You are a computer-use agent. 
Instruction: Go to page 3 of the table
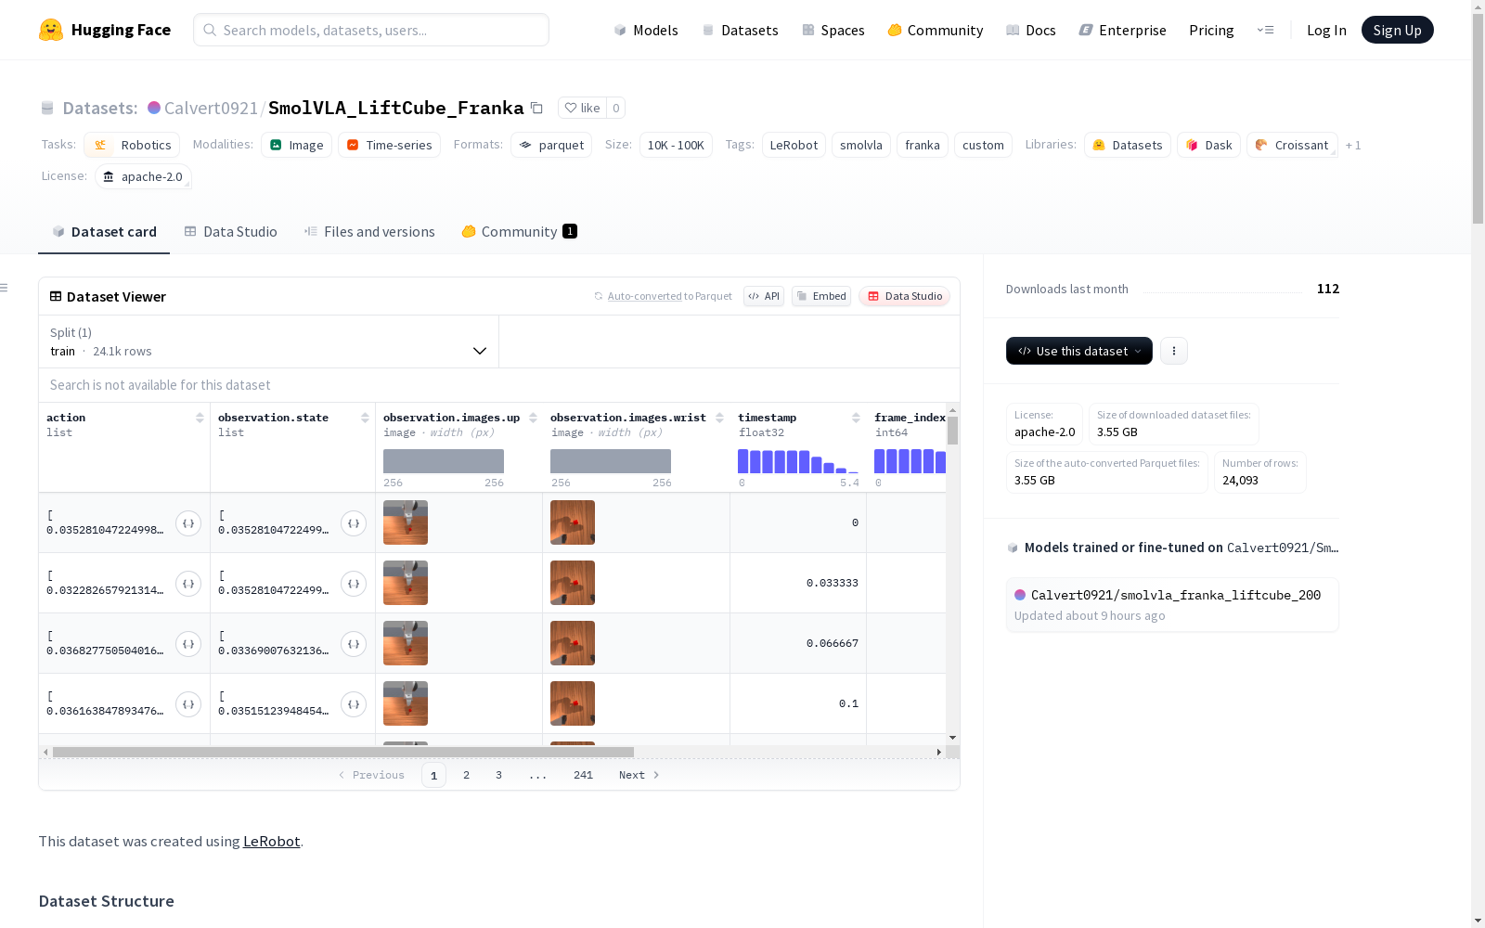point(498,775)
